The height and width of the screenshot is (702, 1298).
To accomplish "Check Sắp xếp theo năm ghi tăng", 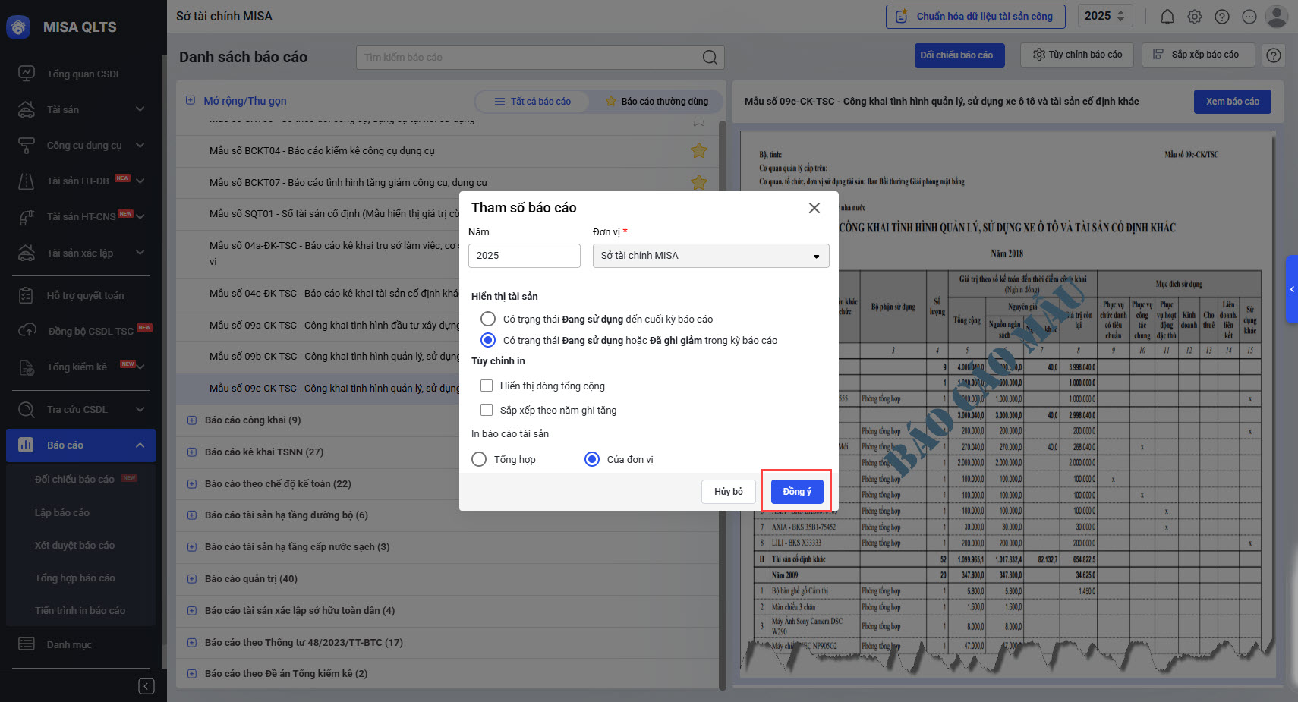I will (x=487, y=410).
